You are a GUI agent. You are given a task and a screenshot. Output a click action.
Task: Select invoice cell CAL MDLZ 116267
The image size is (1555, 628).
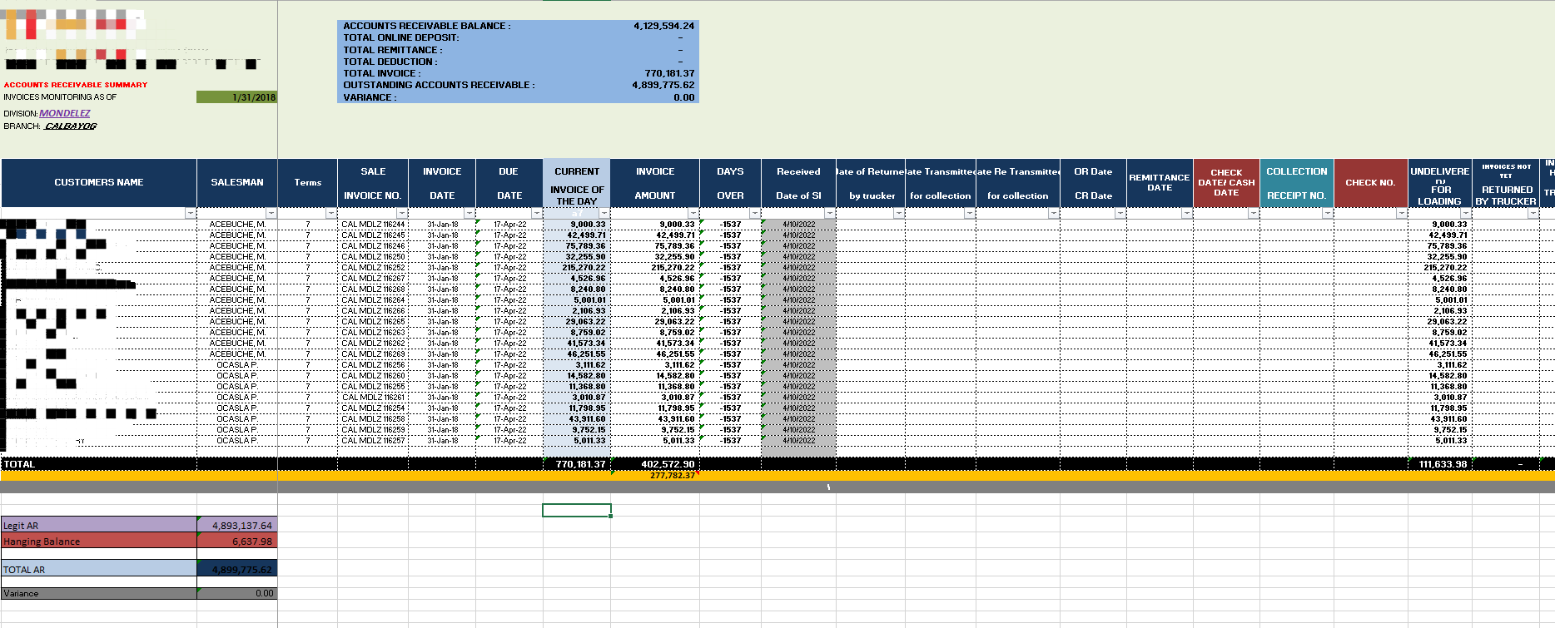[x=373, y=279]
